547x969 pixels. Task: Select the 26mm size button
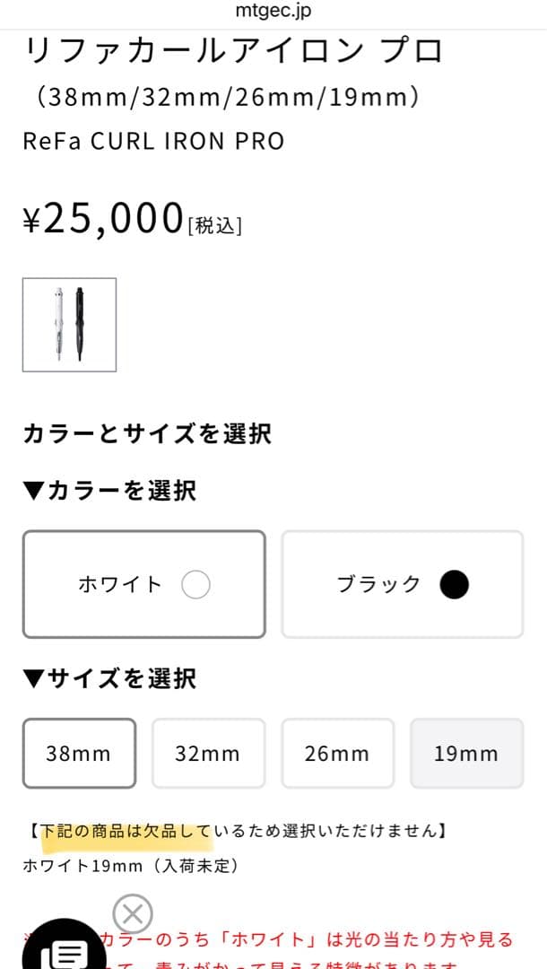point(337,753)
